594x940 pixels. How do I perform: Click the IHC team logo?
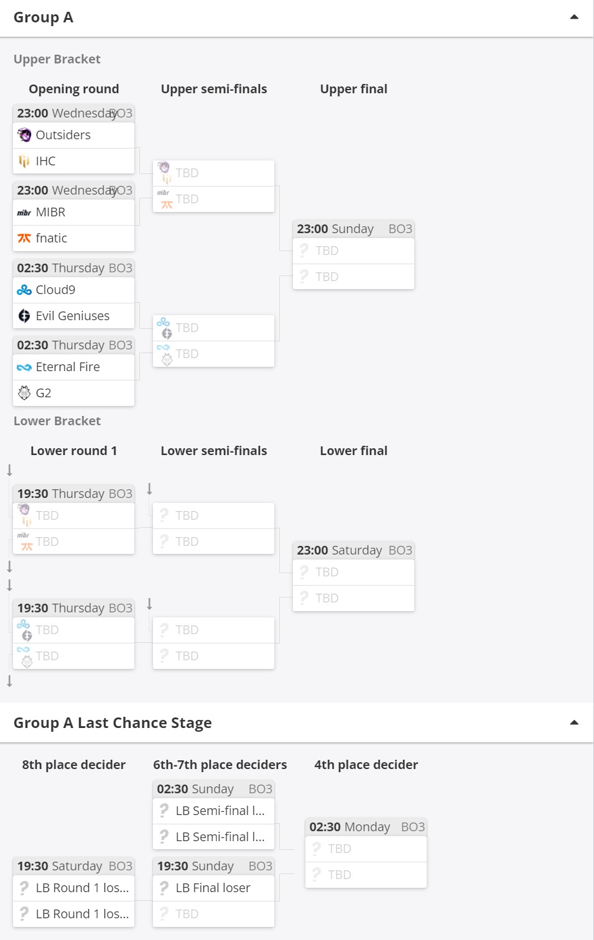[x=24, y=161]
